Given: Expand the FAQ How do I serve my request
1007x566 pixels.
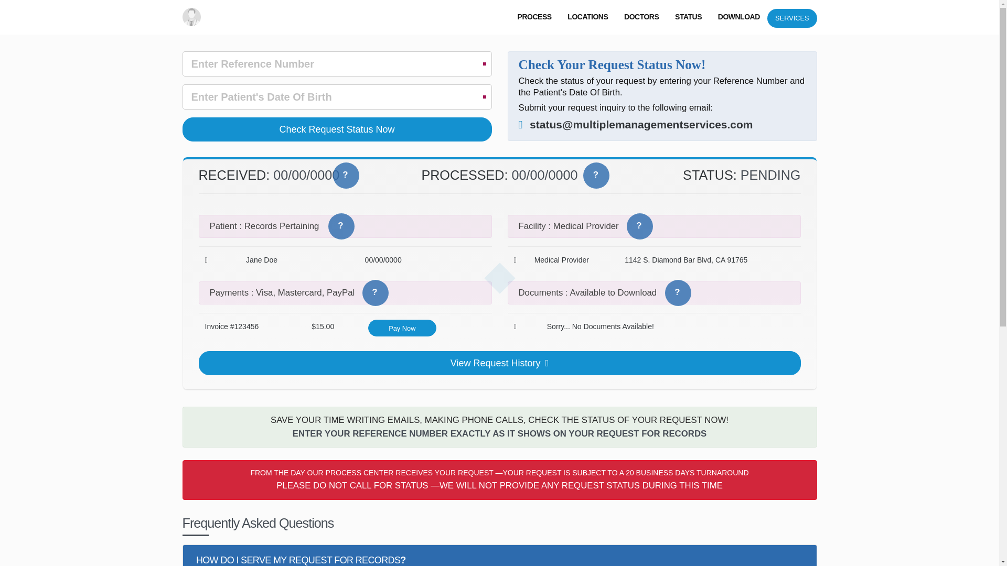Looking at the screenshot, I should coord(500,558).
